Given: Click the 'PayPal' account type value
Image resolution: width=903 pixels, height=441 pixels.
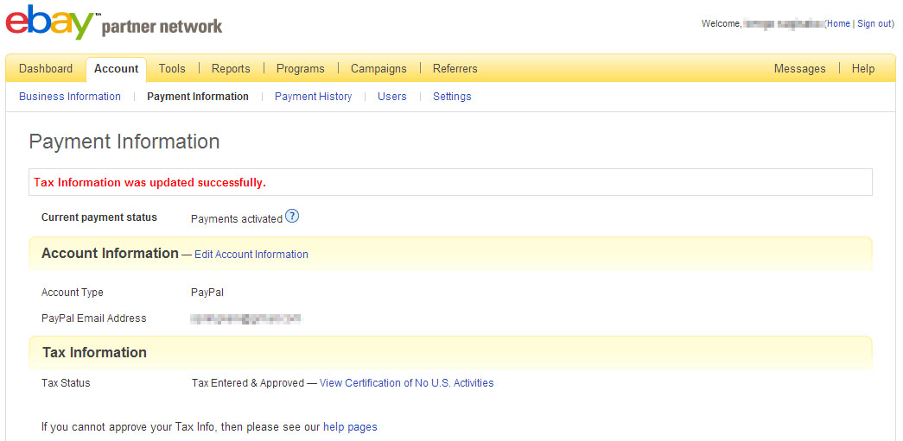Looking at the screenshot, I should point(207,293).
